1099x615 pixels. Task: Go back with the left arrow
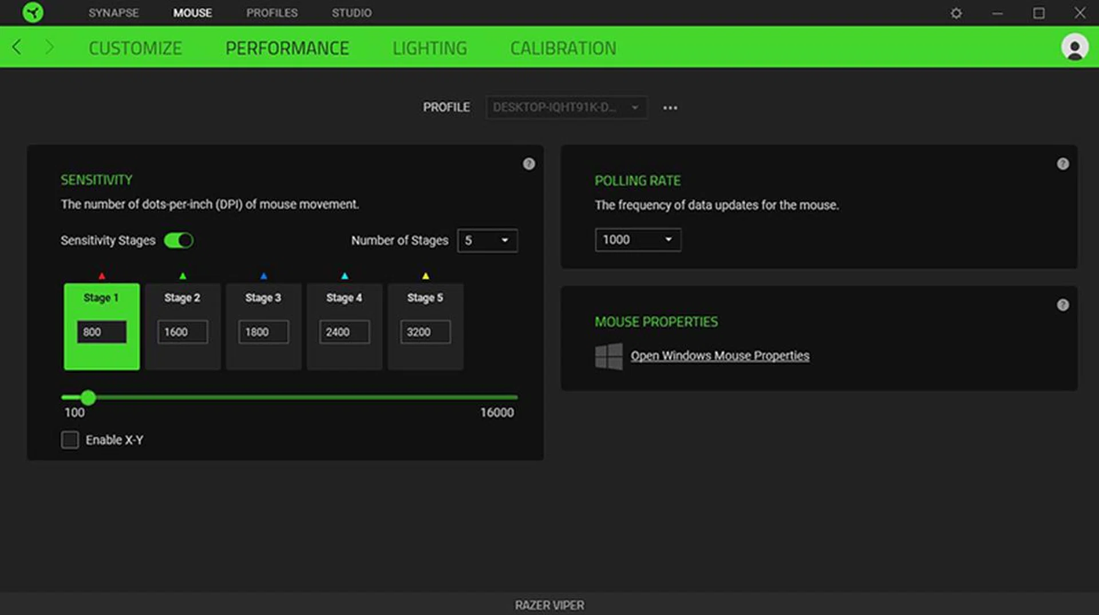coord(17,47)
